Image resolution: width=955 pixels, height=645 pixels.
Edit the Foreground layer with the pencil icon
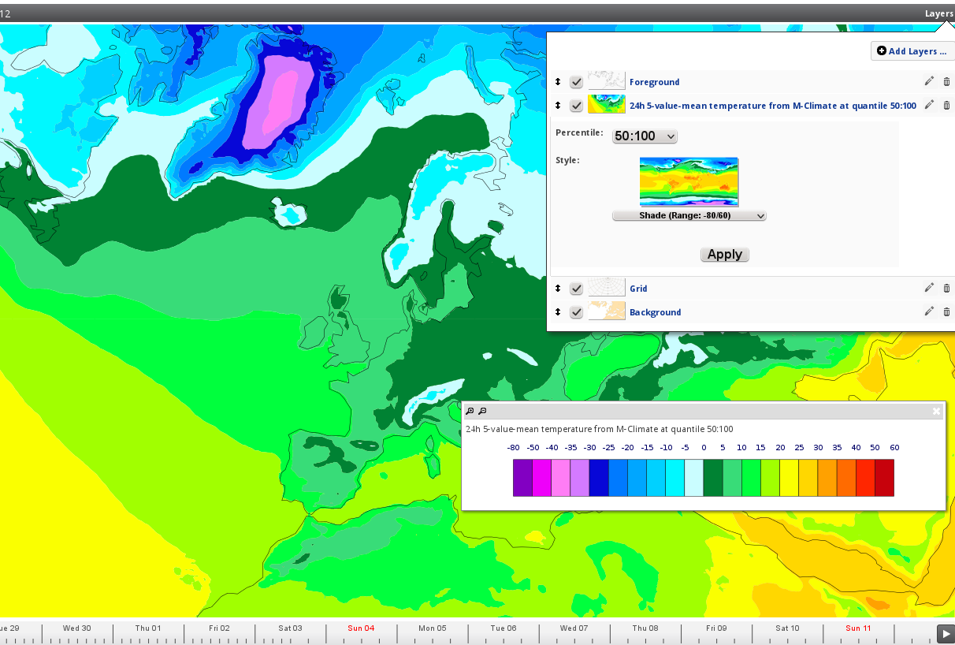[929, 81]
